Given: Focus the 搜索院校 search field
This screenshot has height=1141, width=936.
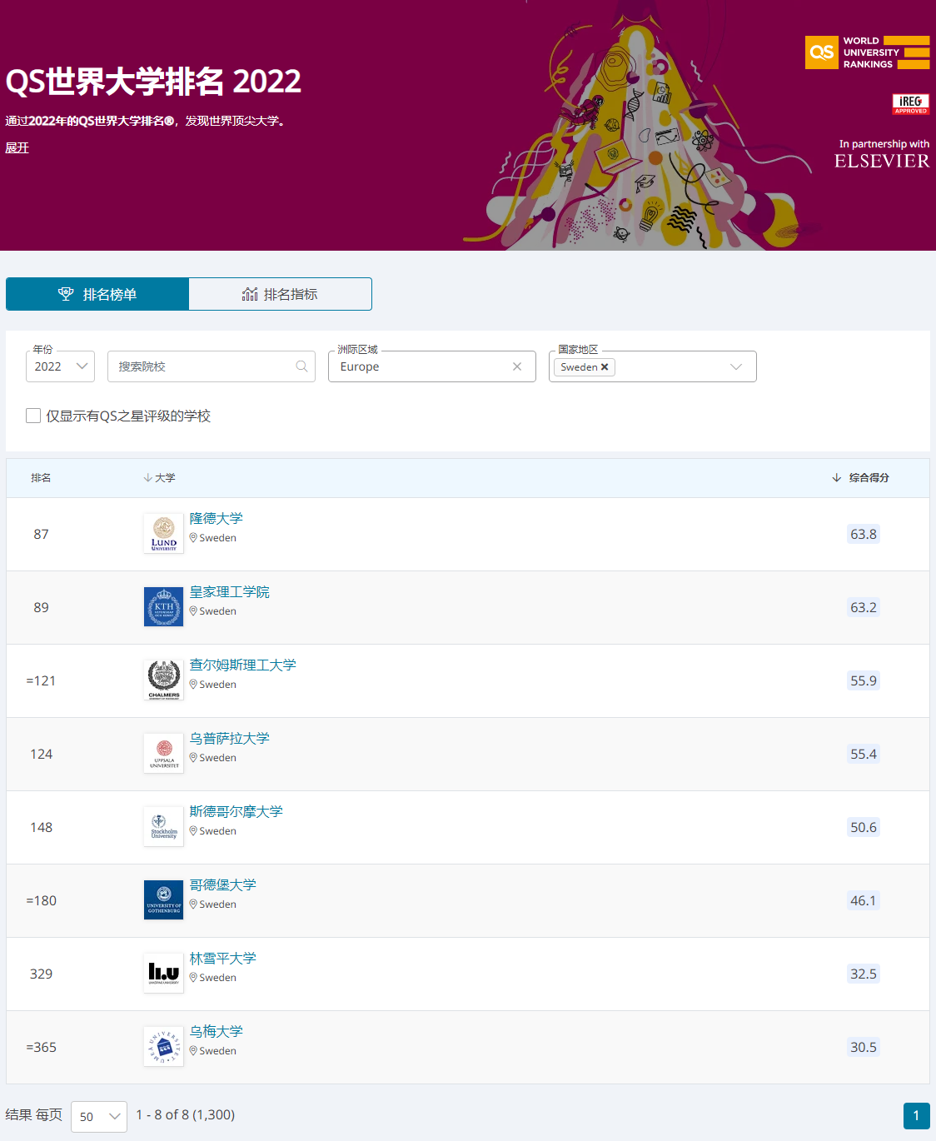Looking at the screenshot, I should [211, 366].
